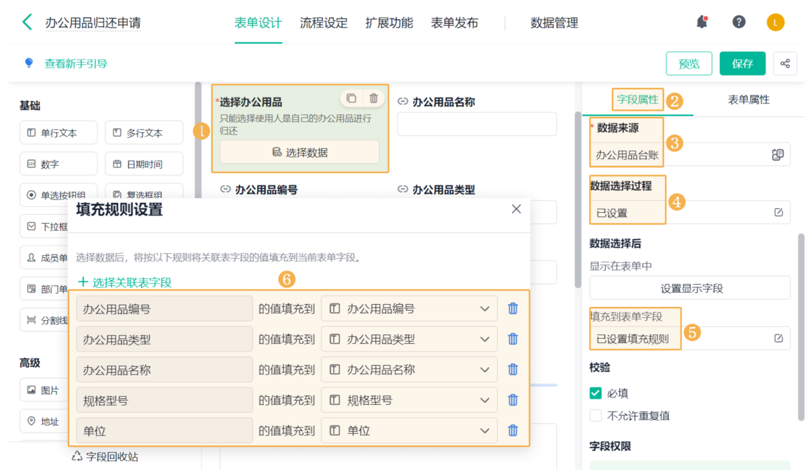
Task: Switch to the 表单属性 tab
Action: (x=748, y=100)
